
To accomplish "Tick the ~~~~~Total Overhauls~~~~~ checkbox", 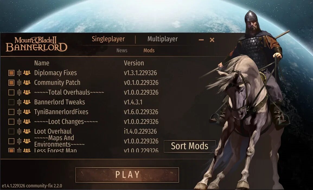I will click(x=11, y=92).
